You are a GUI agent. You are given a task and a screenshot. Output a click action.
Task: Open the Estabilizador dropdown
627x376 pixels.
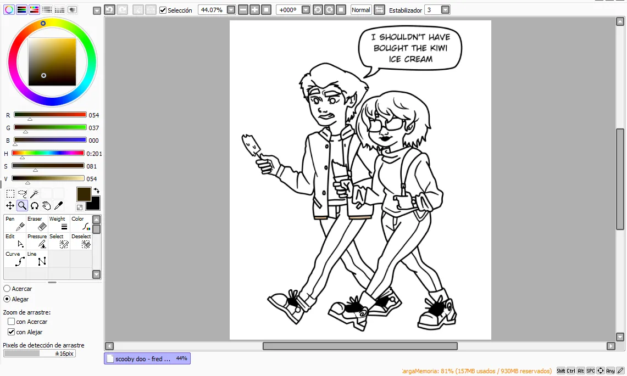(446, 10)
